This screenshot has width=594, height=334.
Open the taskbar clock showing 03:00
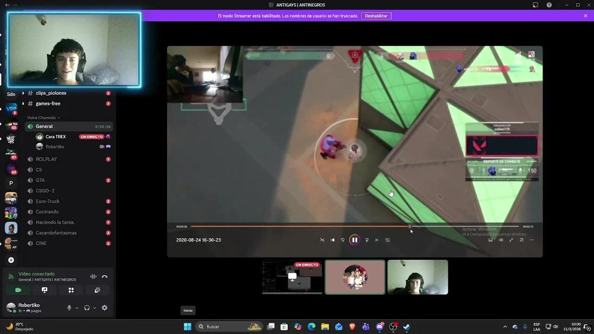[572, 327]
